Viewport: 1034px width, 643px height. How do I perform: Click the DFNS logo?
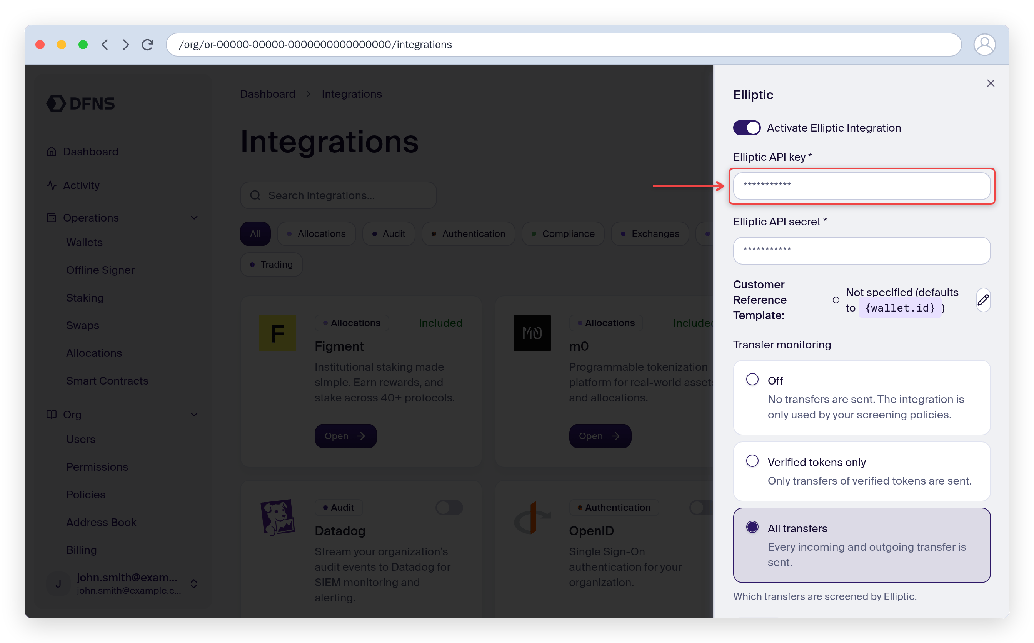pyautogui.click(x=80, y=103)
